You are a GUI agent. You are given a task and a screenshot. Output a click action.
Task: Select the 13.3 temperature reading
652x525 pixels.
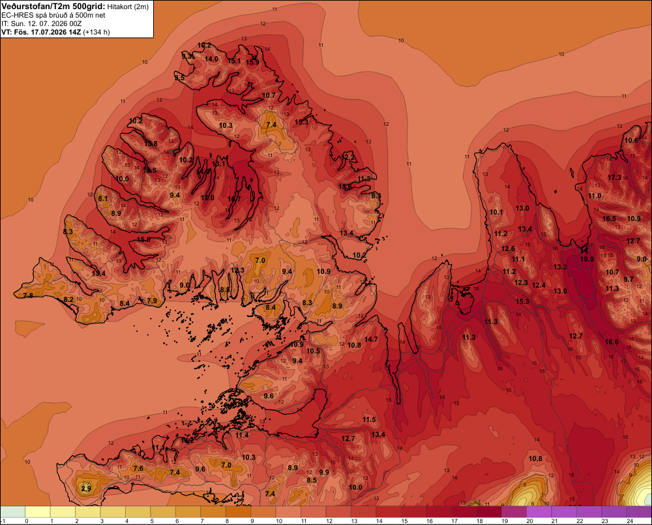(560, 267)
